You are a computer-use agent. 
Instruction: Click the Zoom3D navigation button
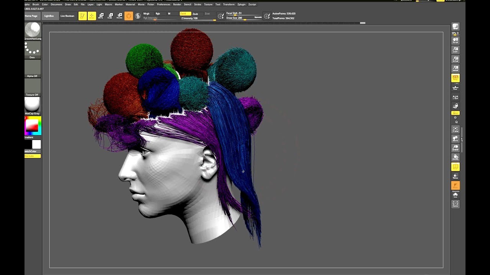(x=455, y=147)
